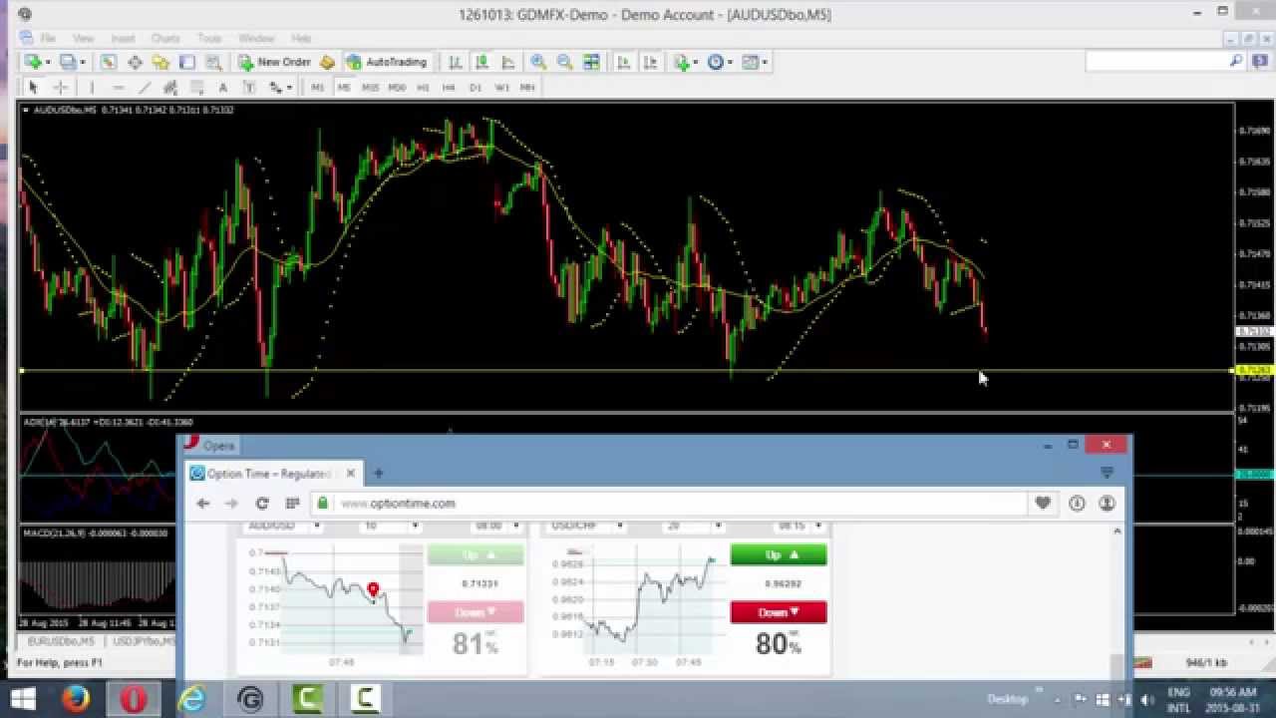
Task: Switch to candlestick chart icon
Action: [481, 62]
